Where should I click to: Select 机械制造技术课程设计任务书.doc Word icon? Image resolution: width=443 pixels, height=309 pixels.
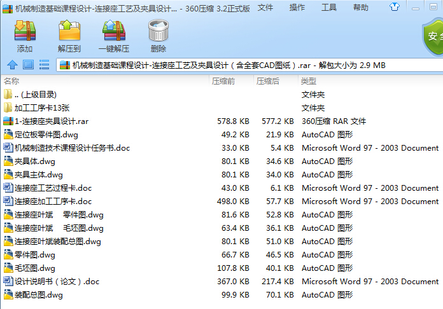coord(8,148)
